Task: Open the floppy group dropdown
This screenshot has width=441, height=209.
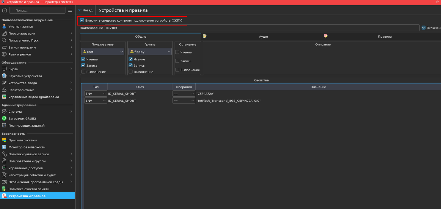Action: tap(150, 52)
